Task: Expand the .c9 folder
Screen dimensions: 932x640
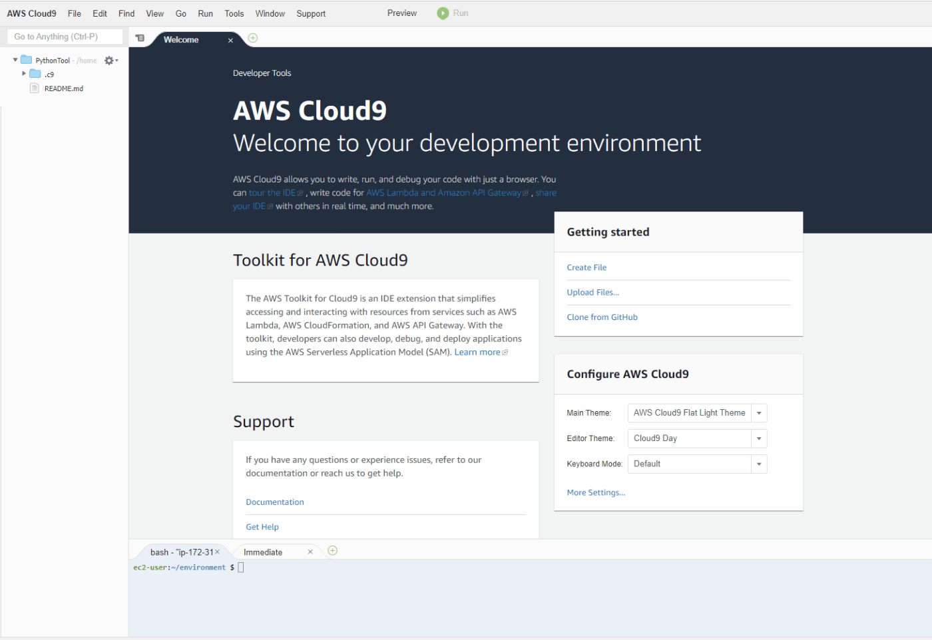Action: (x=24, y=74)
